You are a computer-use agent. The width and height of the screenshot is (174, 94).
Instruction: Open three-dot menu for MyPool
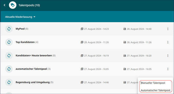click(168, 29)
